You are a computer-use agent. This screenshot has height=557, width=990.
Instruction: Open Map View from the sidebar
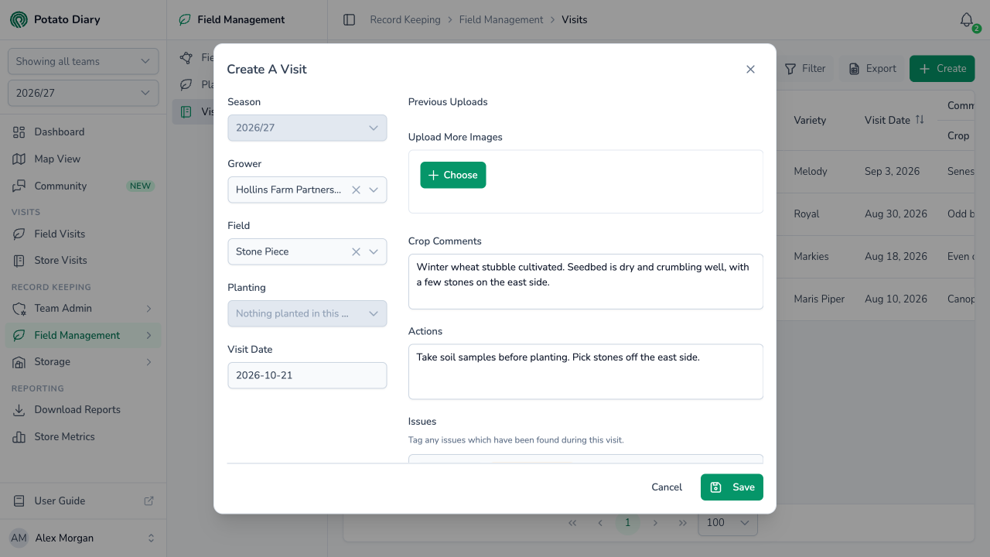[x=84, y=159]
